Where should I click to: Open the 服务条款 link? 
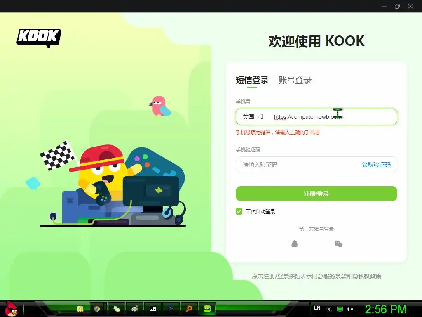pyautogui.click(x=335, y=276)
